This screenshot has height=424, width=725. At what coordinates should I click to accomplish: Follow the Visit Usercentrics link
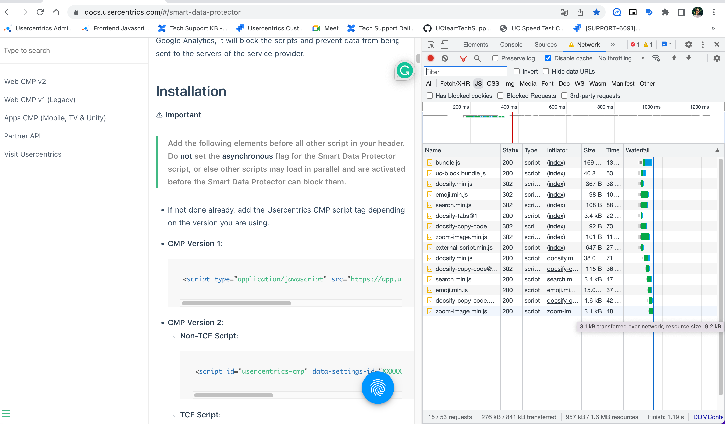33,154
